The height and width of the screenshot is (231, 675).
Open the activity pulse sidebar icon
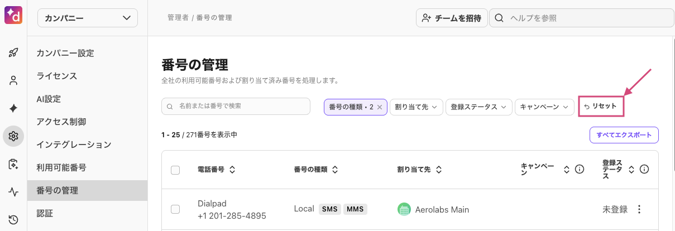click(x=13, y=192)
